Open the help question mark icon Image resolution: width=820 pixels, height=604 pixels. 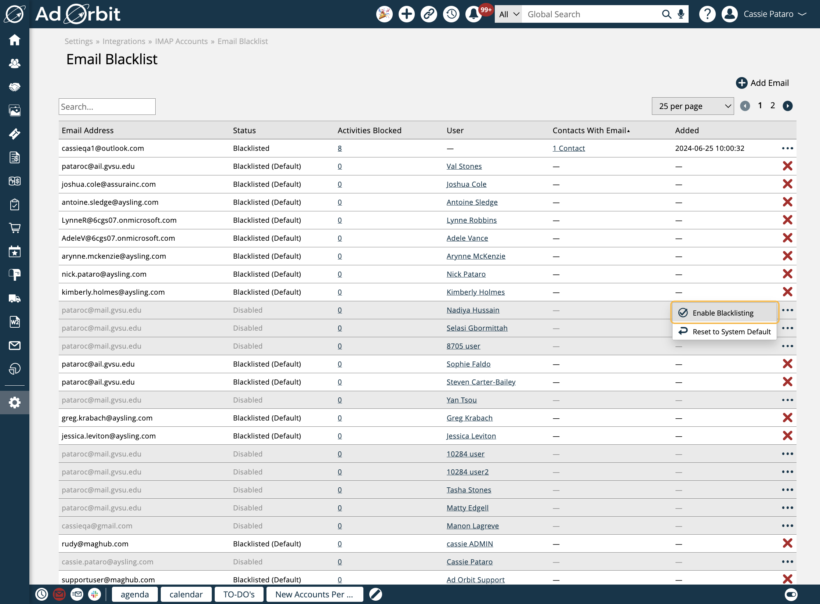(x=707, y=14)
